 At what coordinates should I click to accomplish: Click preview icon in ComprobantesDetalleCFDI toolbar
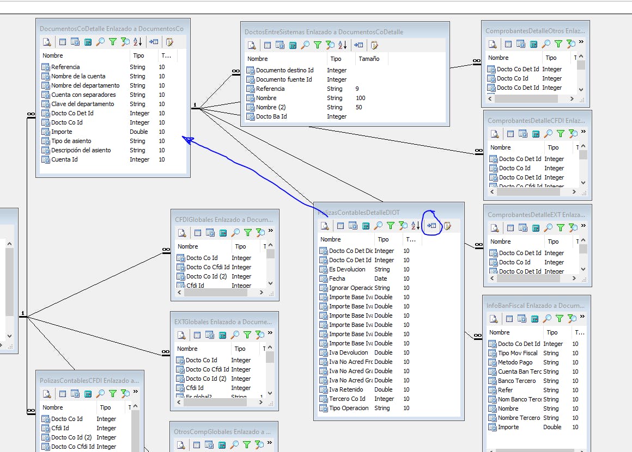click(x=494, y=134)
